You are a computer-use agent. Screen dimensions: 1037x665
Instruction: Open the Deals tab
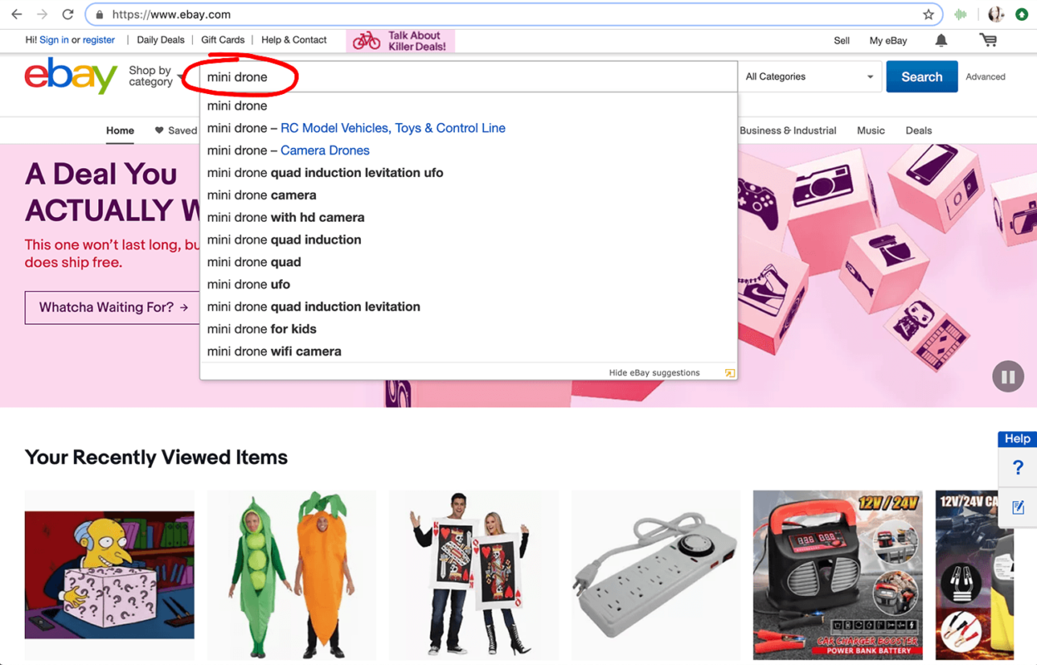tap(919, 131)
